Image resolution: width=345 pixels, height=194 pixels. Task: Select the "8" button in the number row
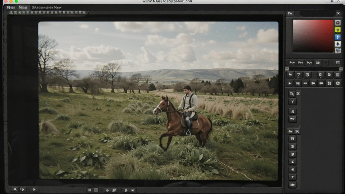pyautogui.click(x=320, y=75)
